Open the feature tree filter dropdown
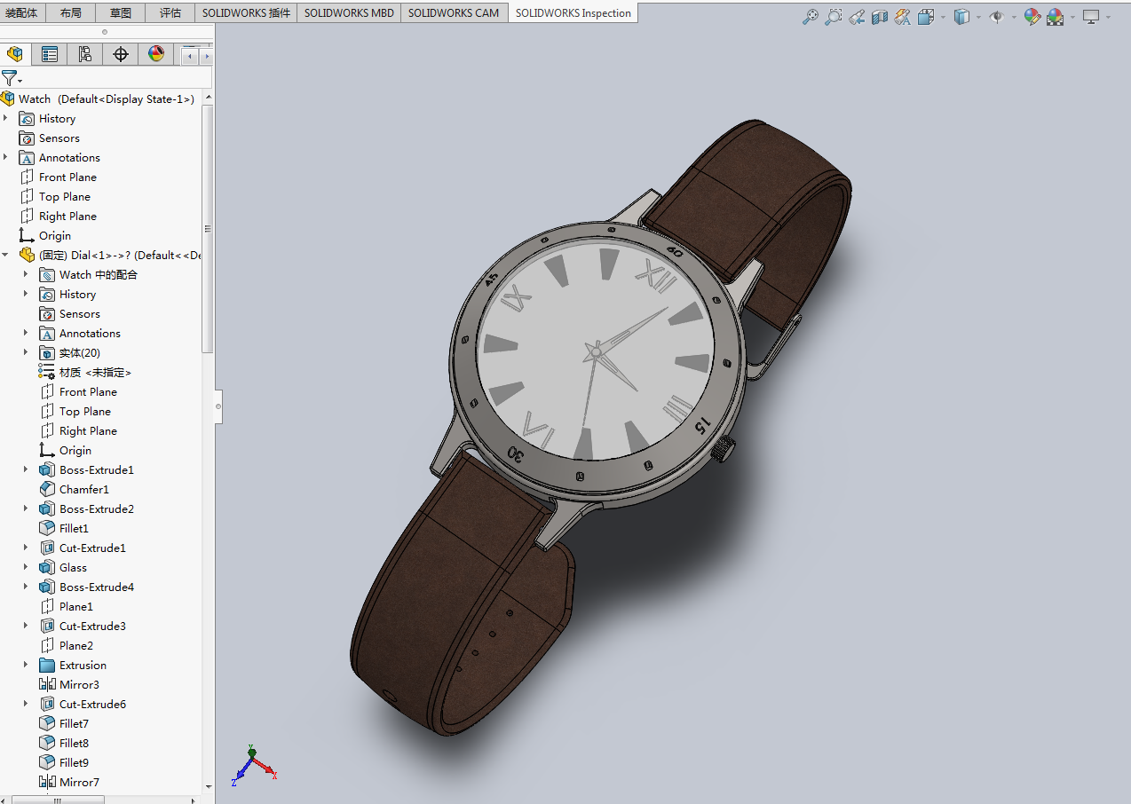Screen dimensions: 1131x804 coord(11,79)
